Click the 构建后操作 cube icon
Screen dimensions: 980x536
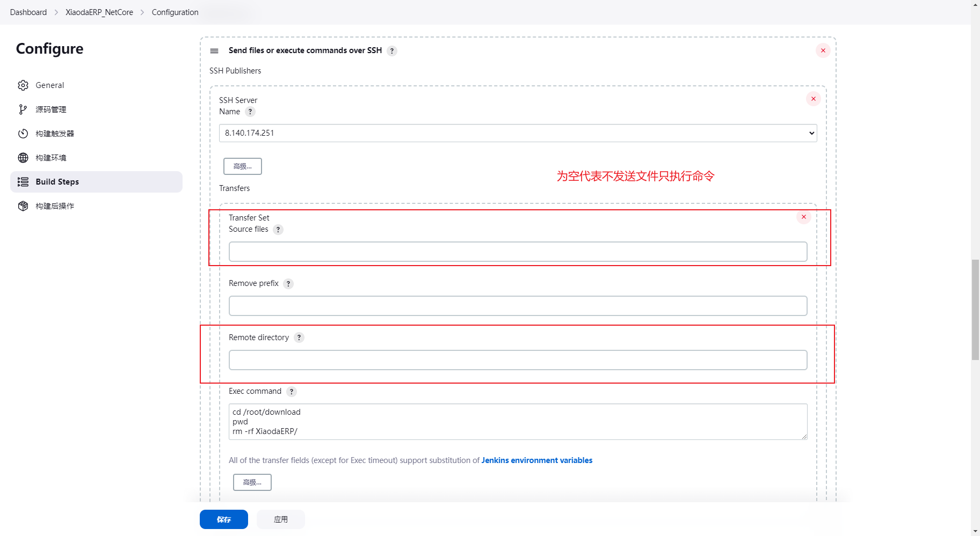click(23, 206)
